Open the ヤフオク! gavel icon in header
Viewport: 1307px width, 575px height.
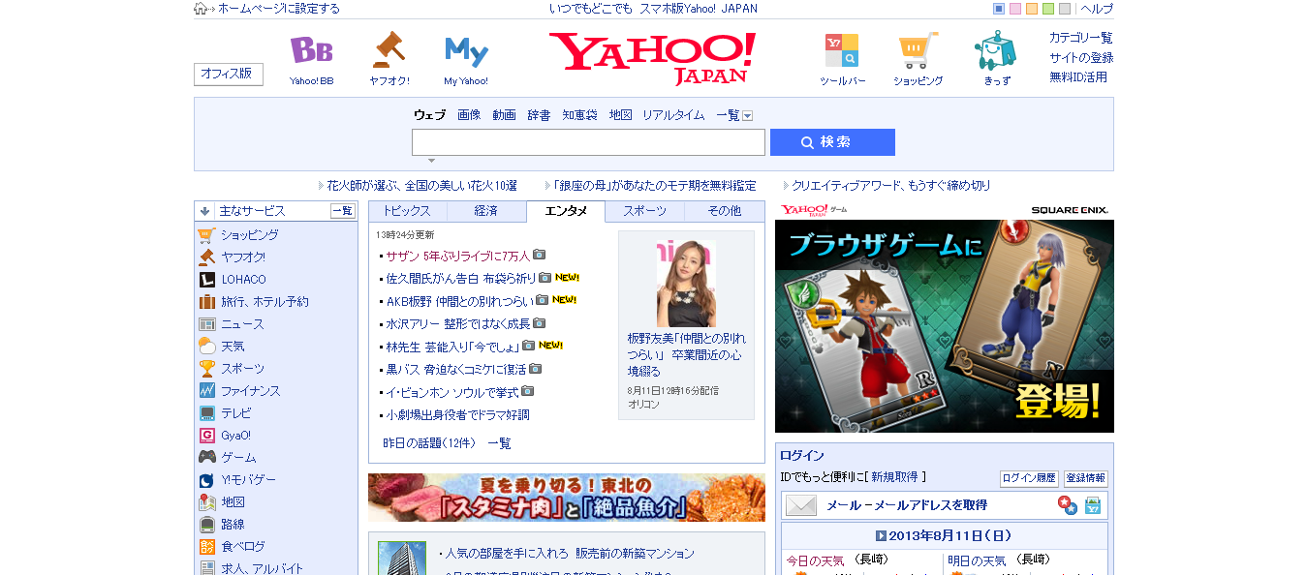[x=389, y=49]
